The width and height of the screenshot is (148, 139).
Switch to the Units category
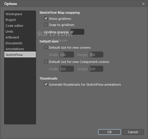(x=20, y=31)
